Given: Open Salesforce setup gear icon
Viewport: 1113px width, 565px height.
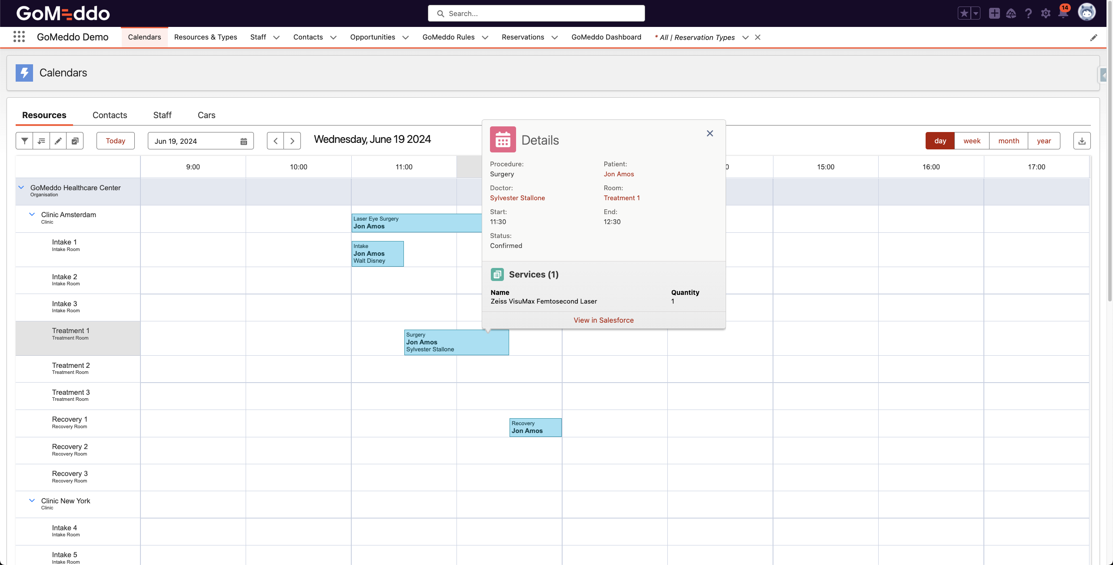Looking at the screenshot, I should [x=1046, y=13].
